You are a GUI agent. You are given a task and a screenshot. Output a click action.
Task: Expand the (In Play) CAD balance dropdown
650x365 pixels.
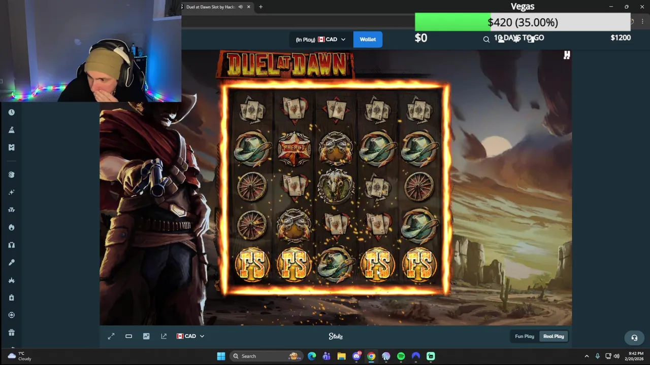(320, 40)
